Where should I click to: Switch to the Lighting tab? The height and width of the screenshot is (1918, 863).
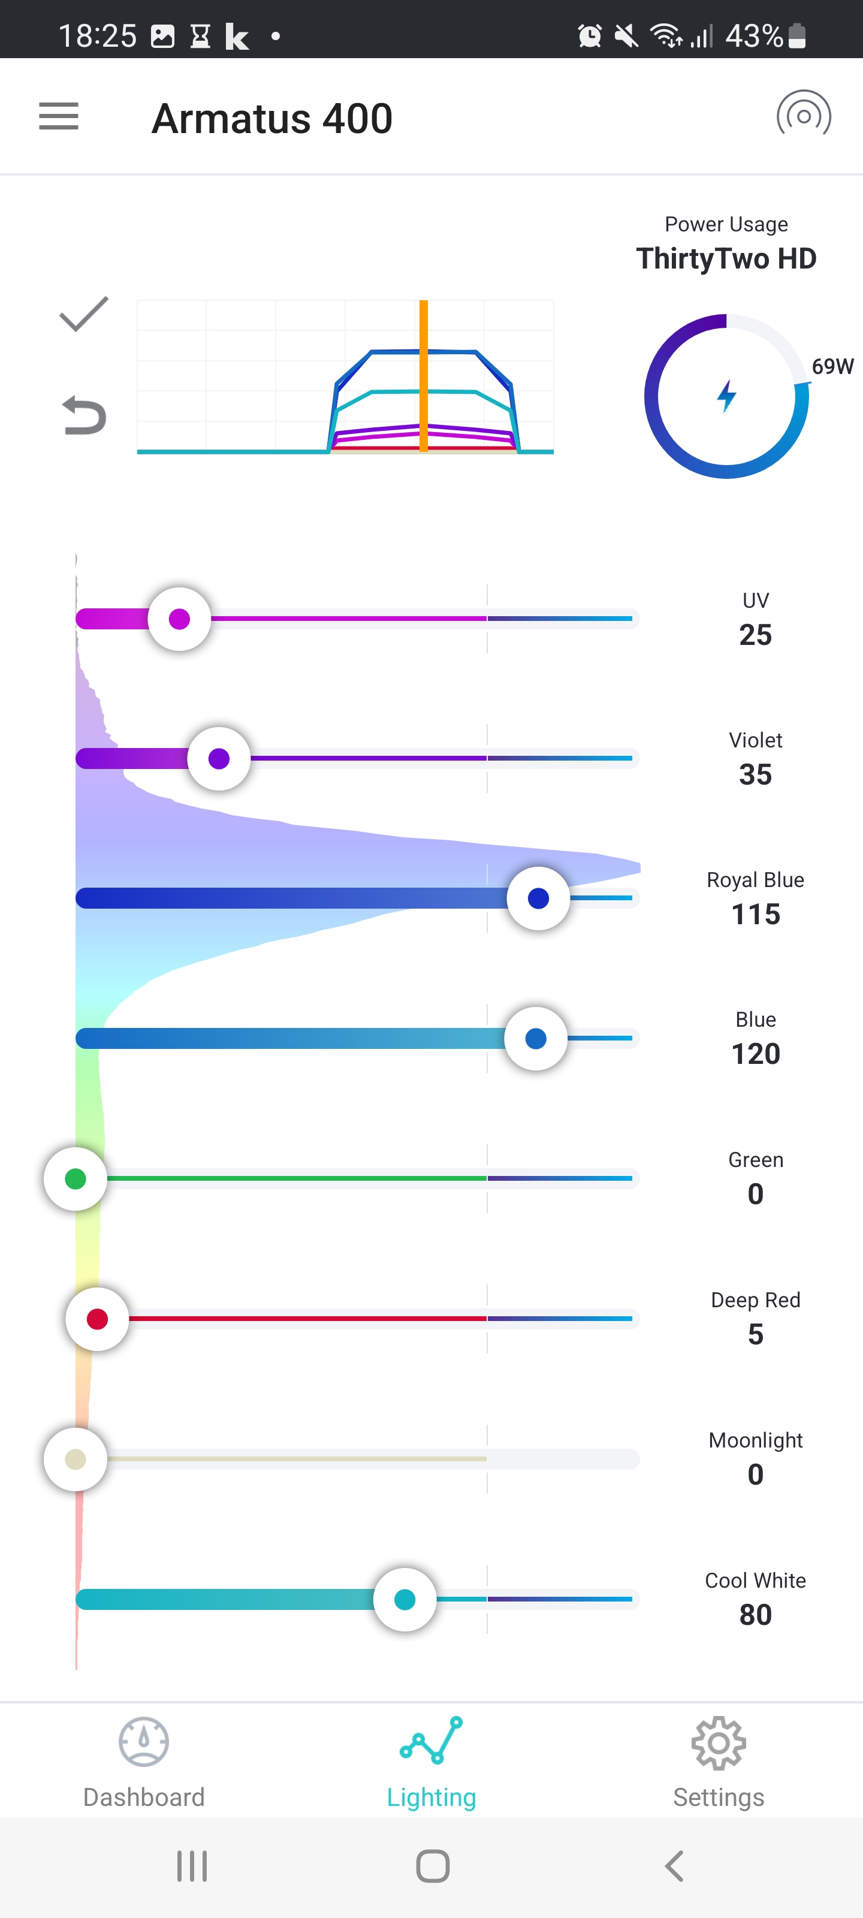(x=431, y=1762)
